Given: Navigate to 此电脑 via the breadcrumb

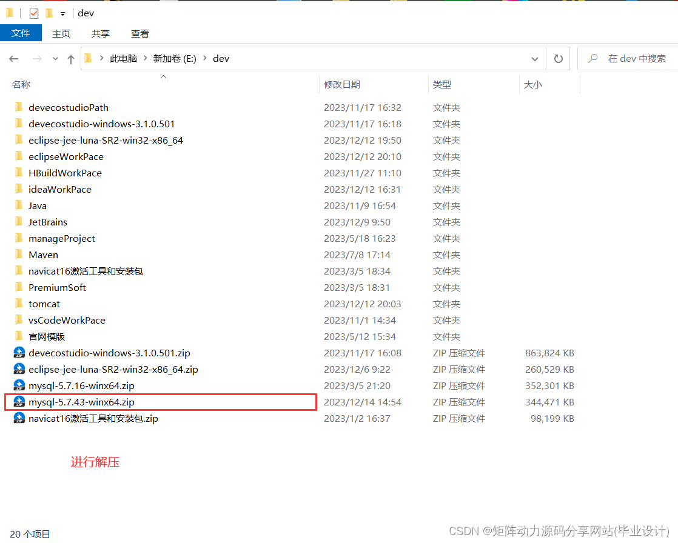Looking at the screenshot, I should click(123, 58).
